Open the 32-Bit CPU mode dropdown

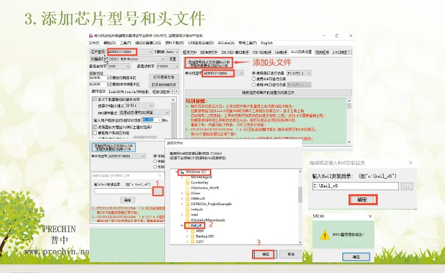pyautogui.click(x=139, y=105)
